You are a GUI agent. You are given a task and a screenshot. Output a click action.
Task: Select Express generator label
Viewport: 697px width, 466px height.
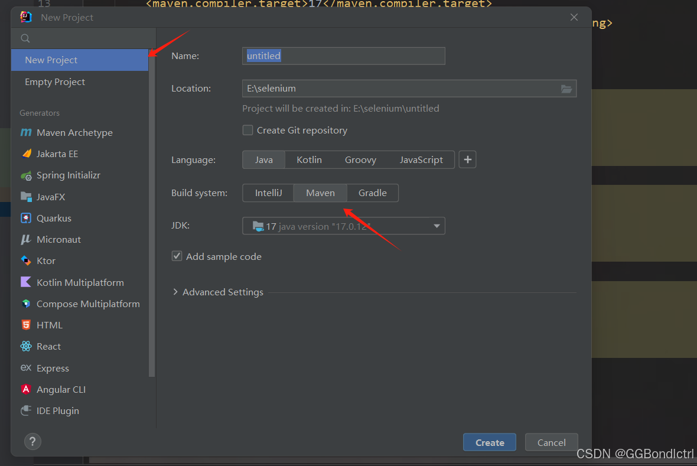click(53, 368)
